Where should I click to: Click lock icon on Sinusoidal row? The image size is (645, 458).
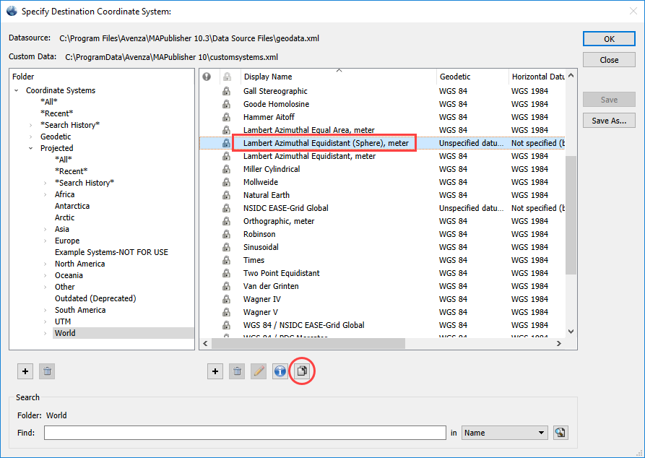(226, 247)
